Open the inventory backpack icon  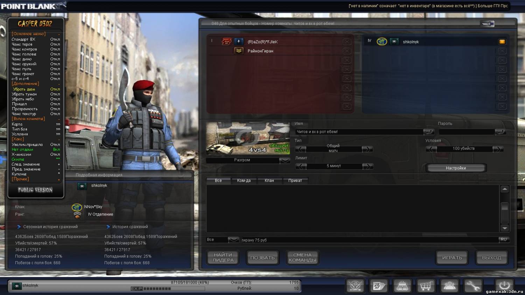tap(402, 286)
